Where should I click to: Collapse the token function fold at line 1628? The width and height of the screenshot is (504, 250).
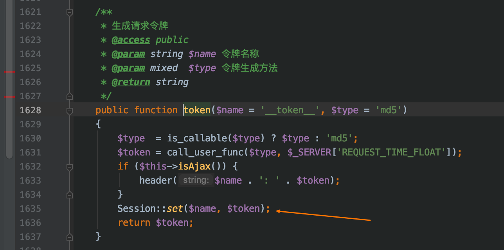pos(70,111)
